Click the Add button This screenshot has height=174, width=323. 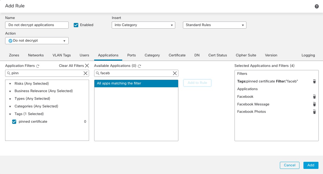point(311,165)
